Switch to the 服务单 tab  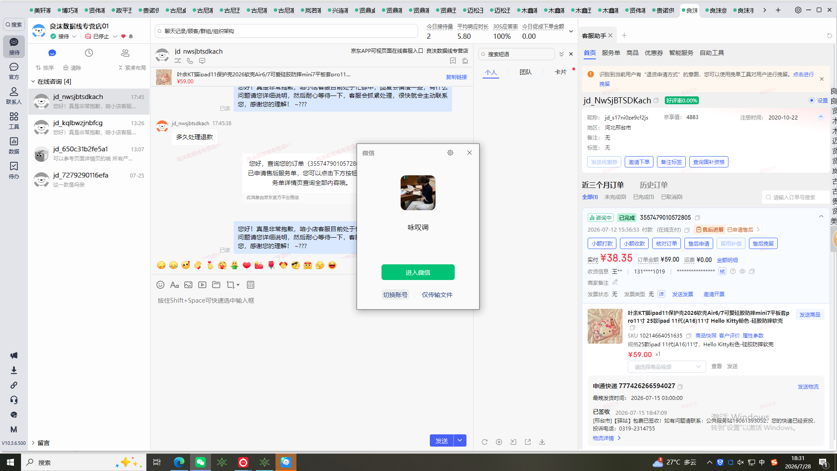coord(611,53)
